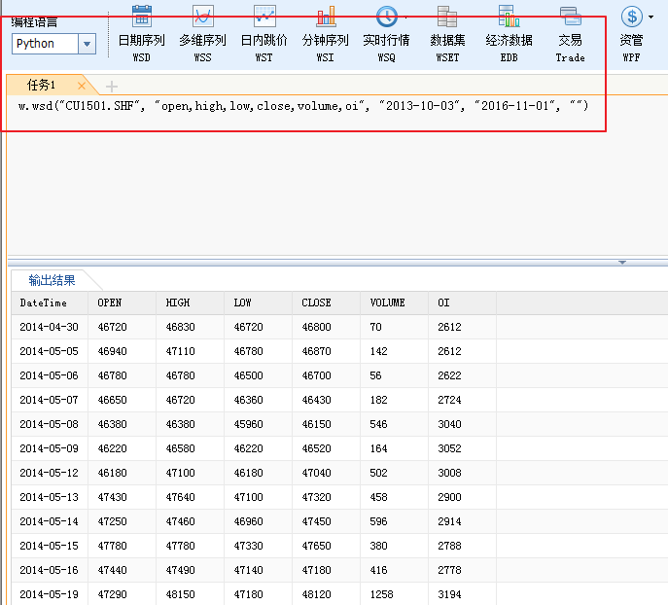The height and width of the screenshot is (605, 668).
Task: Open the EDB economic data tool
Action: click(510, 34)
